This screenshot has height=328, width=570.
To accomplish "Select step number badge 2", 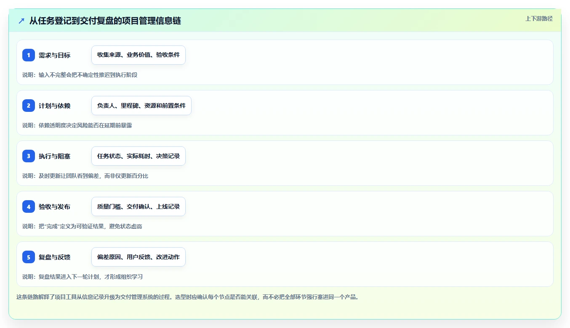I will (x=29, y=106).
